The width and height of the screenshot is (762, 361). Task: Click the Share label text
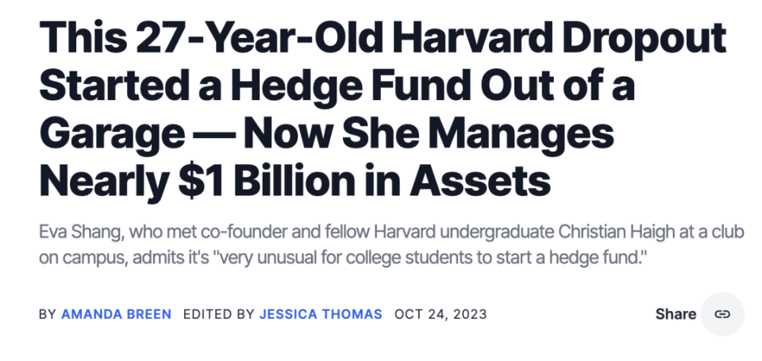(675, 314)
